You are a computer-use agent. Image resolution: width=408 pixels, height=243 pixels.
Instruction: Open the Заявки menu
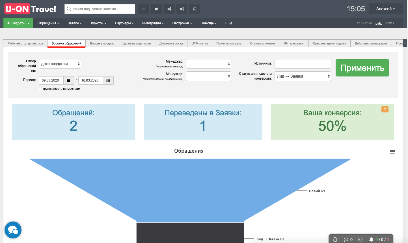click(75, 23)
